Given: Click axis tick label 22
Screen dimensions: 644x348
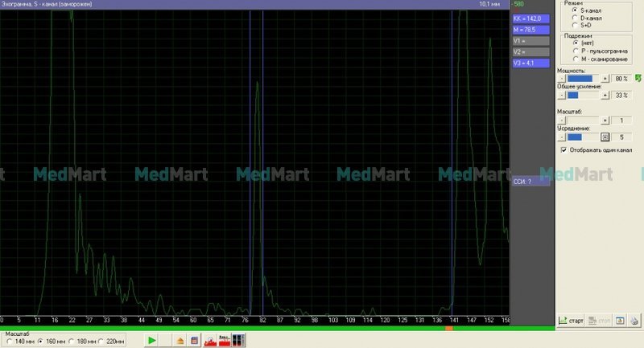Looking at the screenshot, I should click(72, 320).
